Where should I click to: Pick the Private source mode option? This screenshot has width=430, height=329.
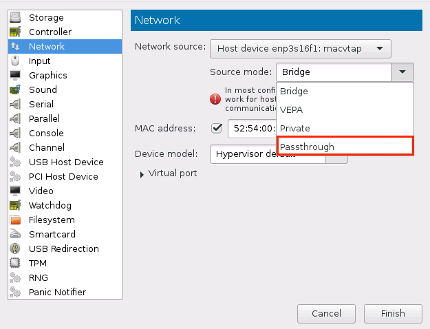[x=295, y=128]
